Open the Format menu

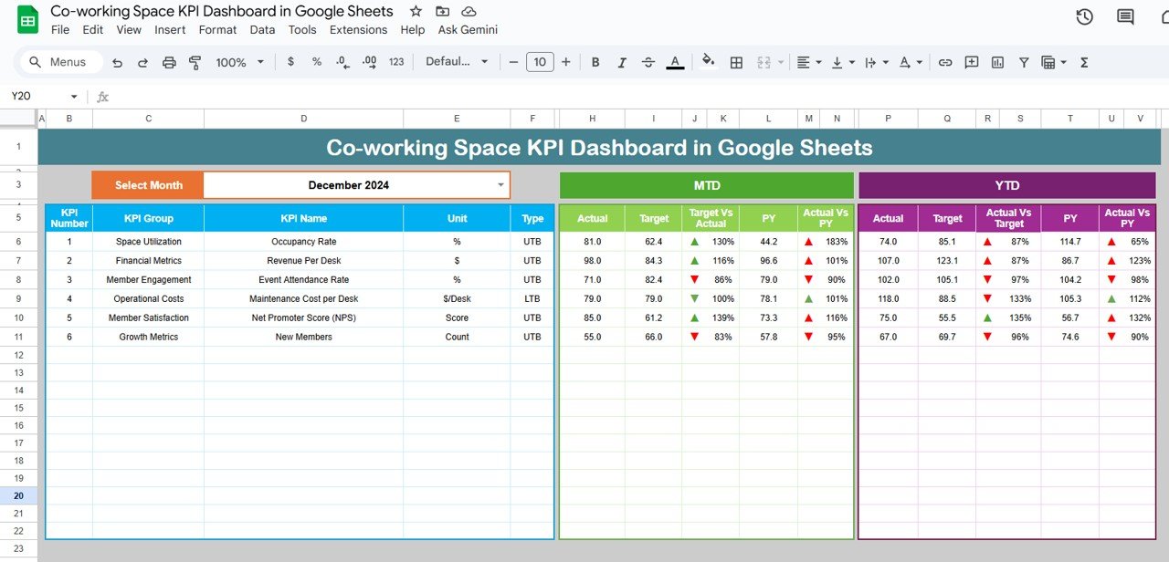(x=217, y=29)
